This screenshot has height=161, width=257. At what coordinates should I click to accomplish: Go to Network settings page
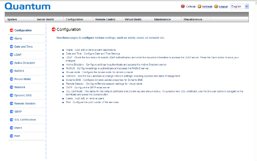pyautogui.click(x=20, y=87)
